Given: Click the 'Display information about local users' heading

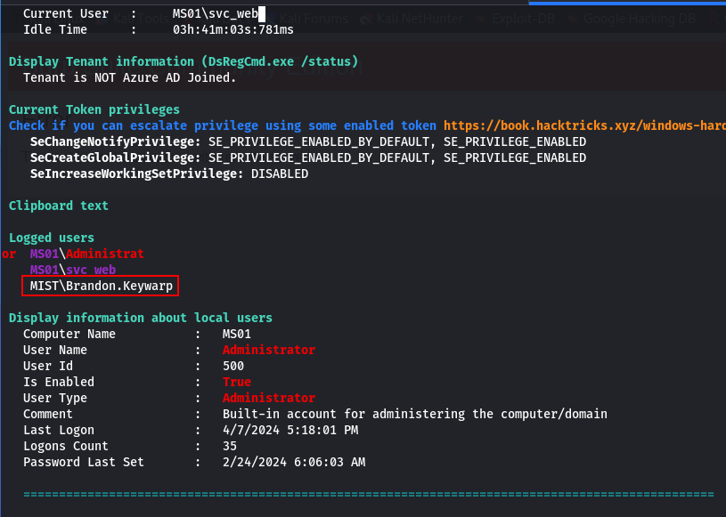Looking at the screenshot, I should point(140,319).
